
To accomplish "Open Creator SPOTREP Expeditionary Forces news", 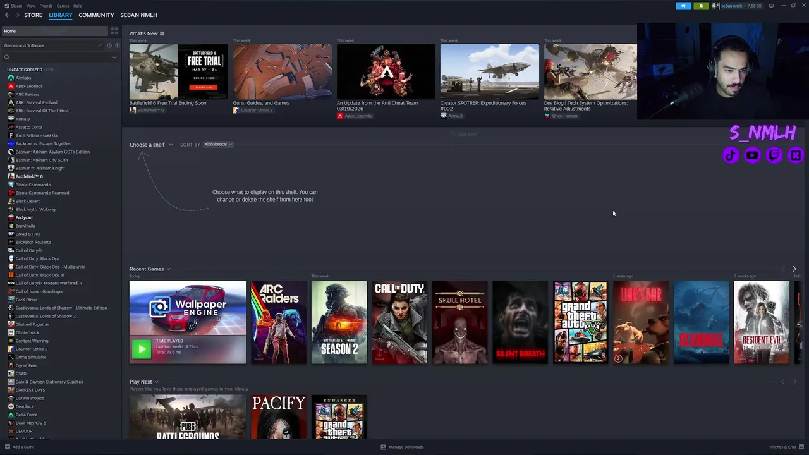I will pyautogui.click(x=489, y=71).
